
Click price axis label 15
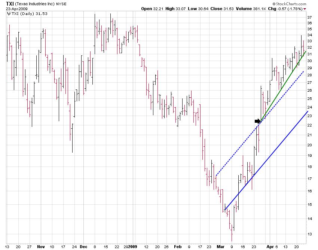coord(309,205)
